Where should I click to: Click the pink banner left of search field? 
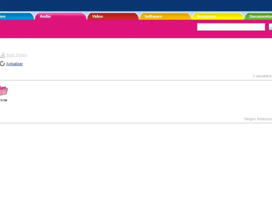(x=98, y=29)
